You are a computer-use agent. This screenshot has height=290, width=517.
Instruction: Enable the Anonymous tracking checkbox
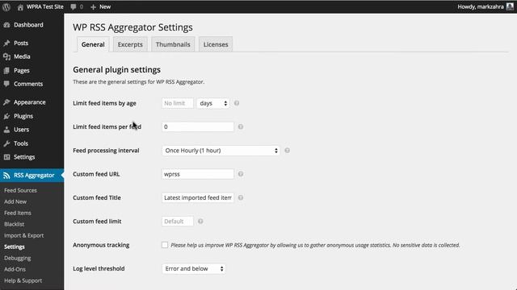coord(165,245)
